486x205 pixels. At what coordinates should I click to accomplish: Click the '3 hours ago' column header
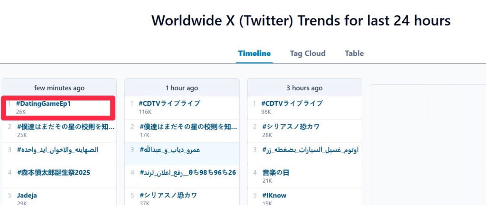(x=304, y=88)
